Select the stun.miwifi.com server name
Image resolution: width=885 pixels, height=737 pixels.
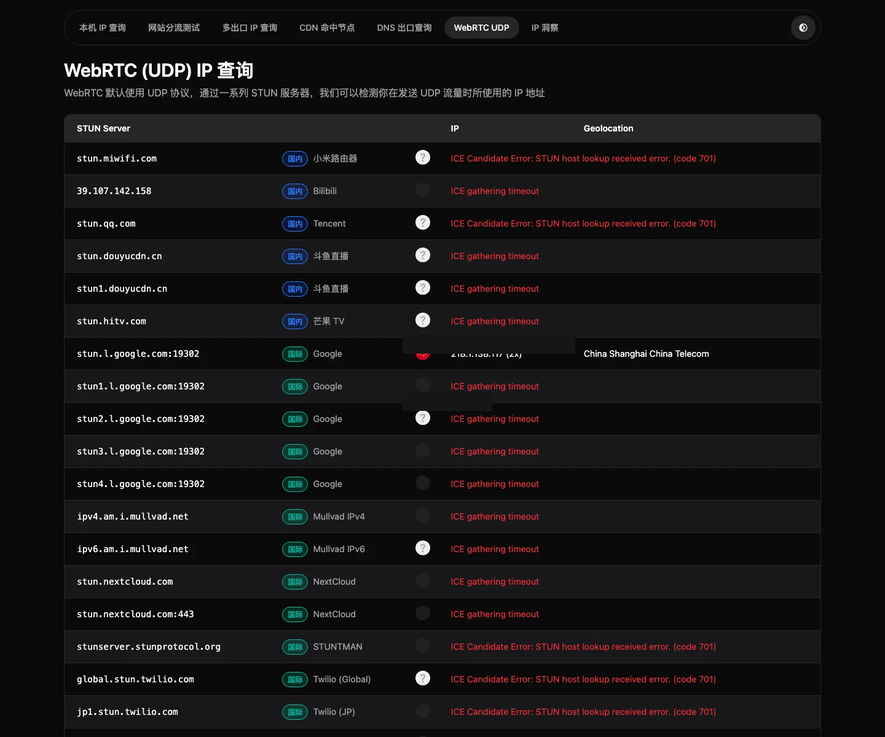tap(117, 158)
